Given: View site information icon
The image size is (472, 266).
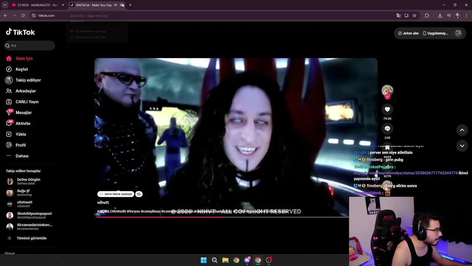Looking at the screenshot, I should 34,16.
